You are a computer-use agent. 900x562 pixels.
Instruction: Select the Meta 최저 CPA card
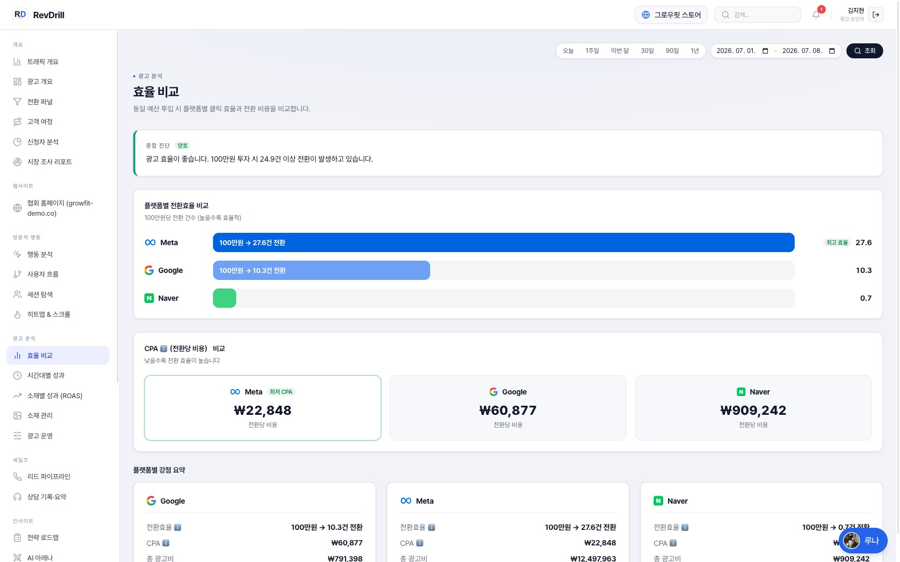(262, 408)
